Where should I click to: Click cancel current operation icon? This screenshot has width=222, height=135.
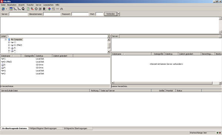[36, 9]
